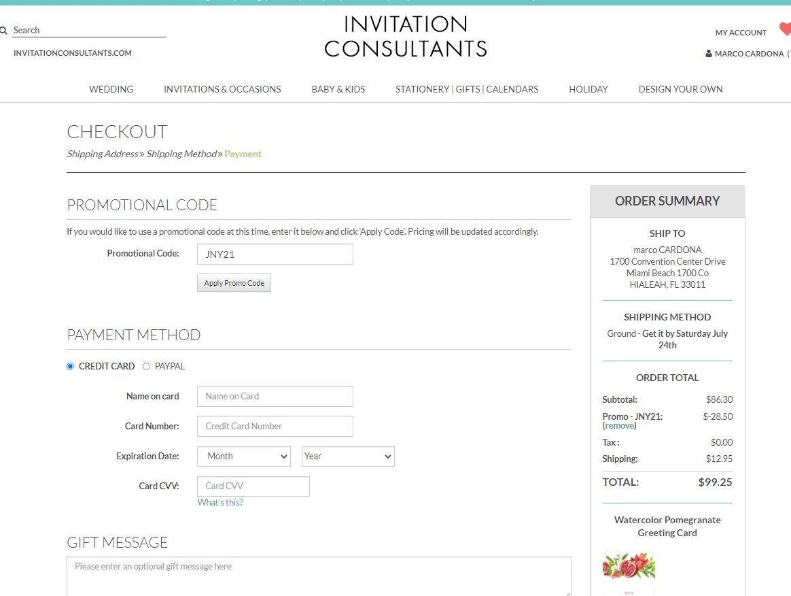Open Stationery Gifts Calendars menu
791x596 pixels.
(x=467, y=89)
